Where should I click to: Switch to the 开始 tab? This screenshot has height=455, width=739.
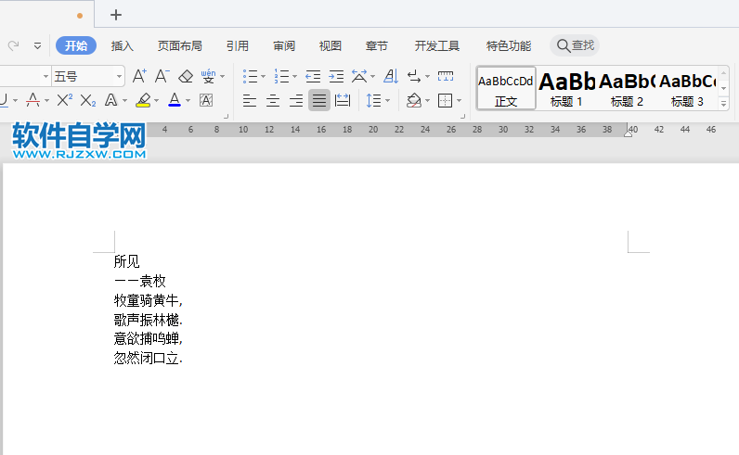click(76, 45)
